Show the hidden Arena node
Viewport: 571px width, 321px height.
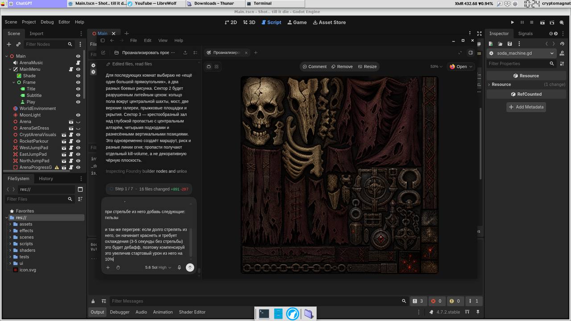click(x=78, y=122)
